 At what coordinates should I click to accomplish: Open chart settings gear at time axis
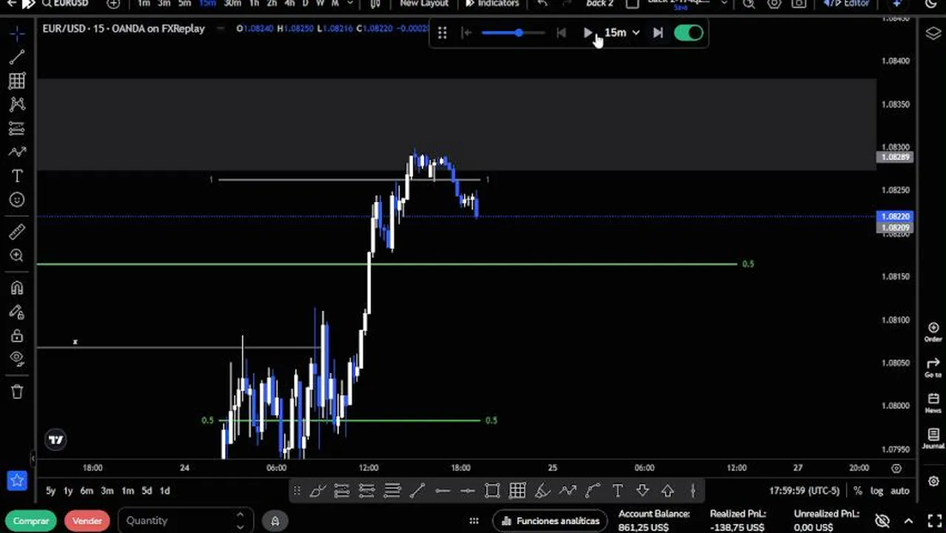896,468
